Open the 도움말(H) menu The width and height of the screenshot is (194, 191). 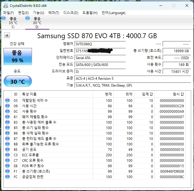coord(90,13)
